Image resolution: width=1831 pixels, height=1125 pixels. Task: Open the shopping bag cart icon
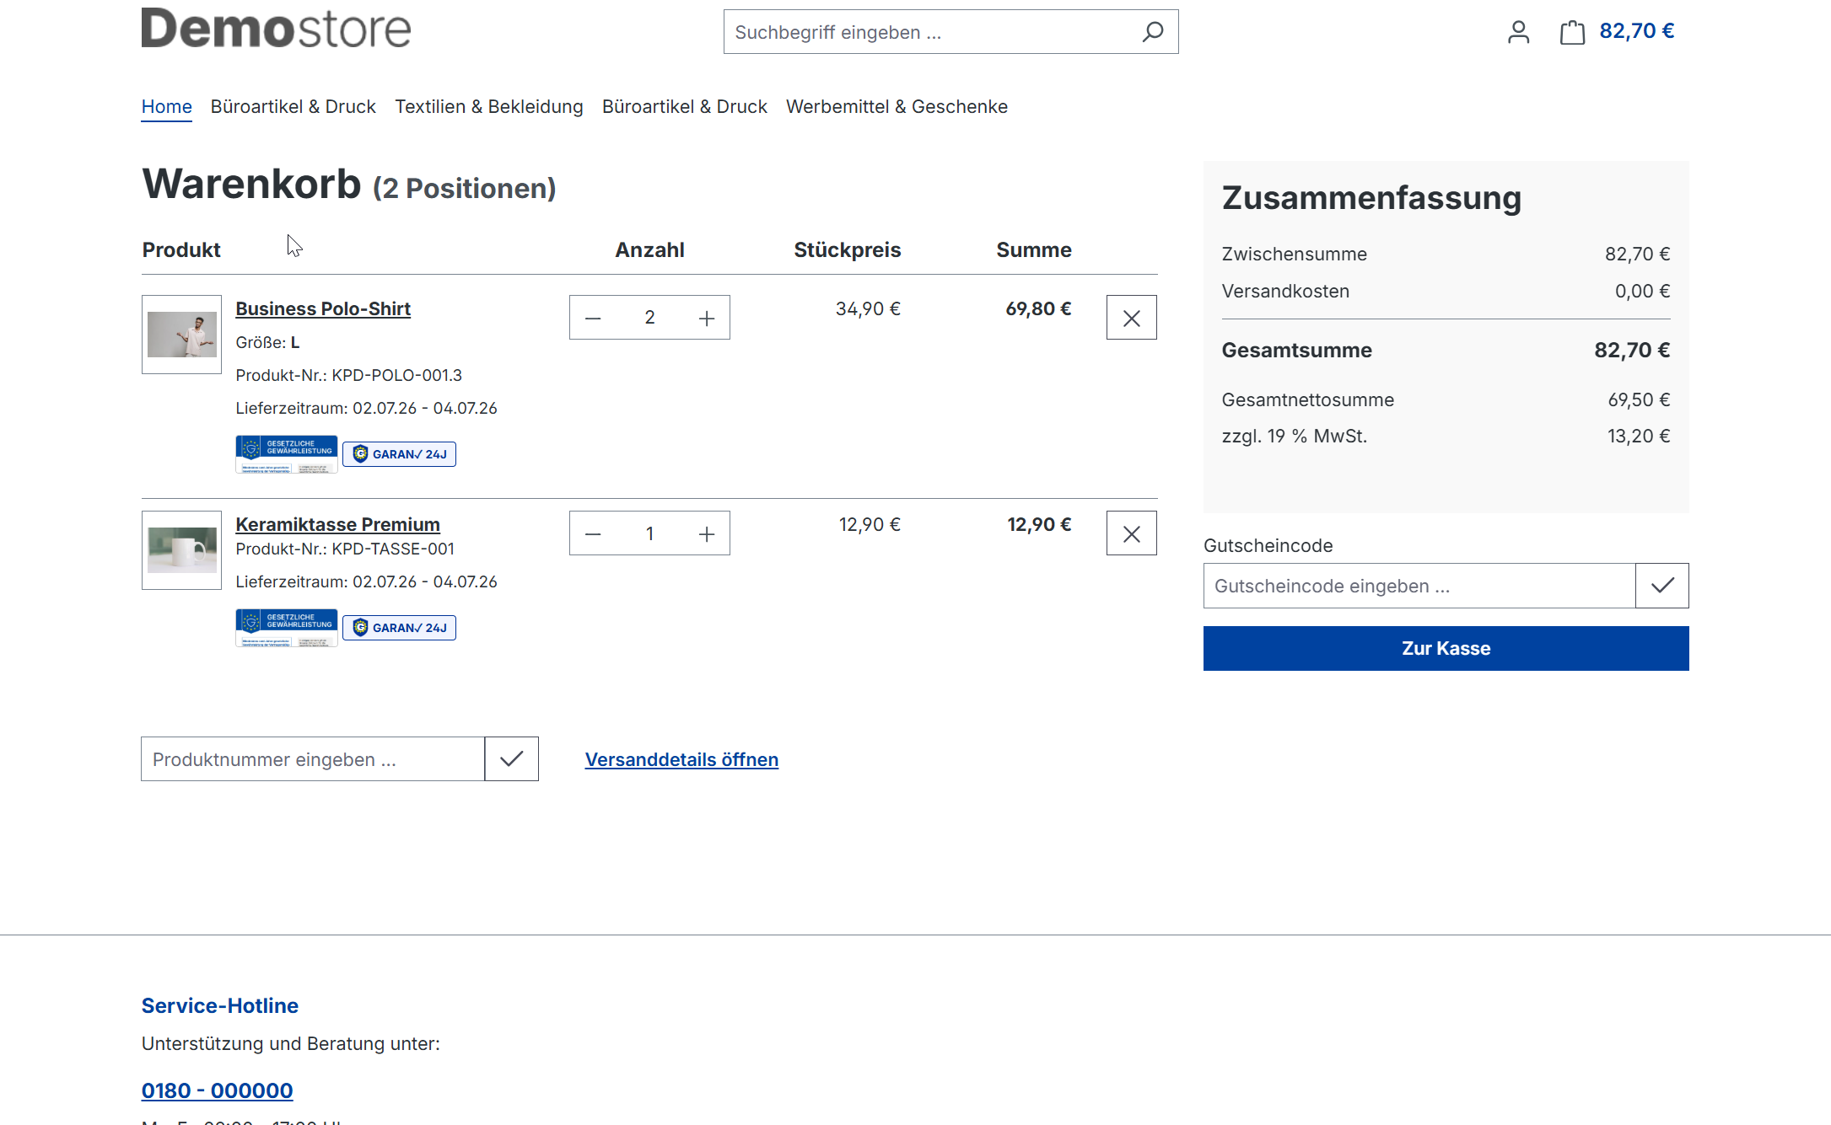click(1572, 32)
